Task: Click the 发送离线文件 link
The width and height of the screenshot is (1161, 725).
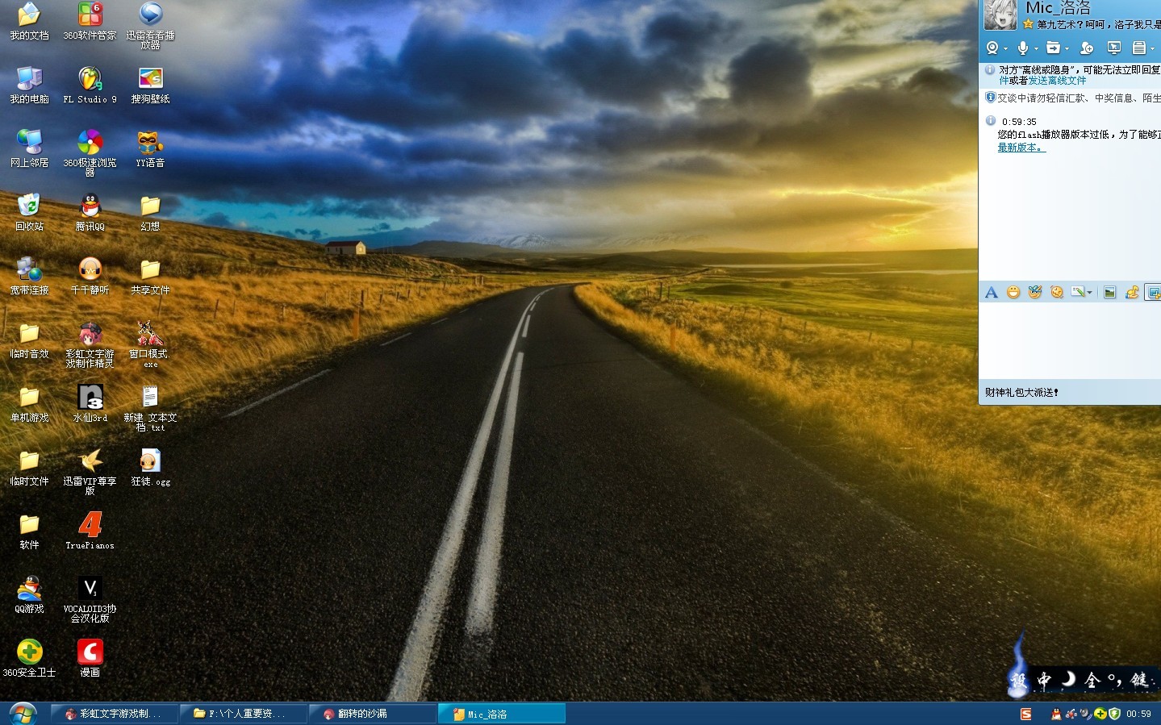Action: pos(1057,81)
